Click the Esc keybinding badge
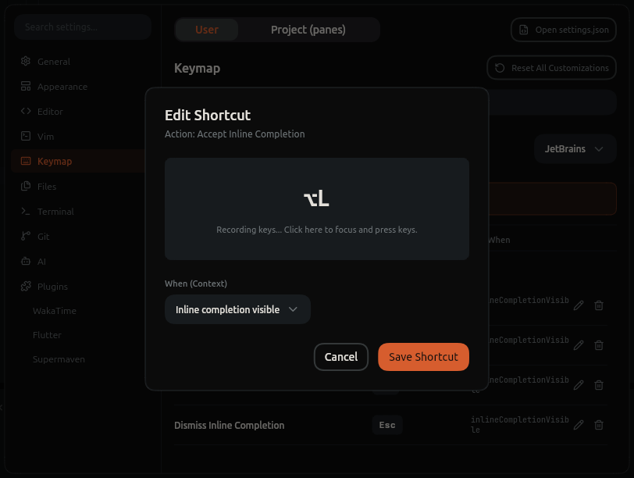The image size is (634, 478). tap(387, 425)
